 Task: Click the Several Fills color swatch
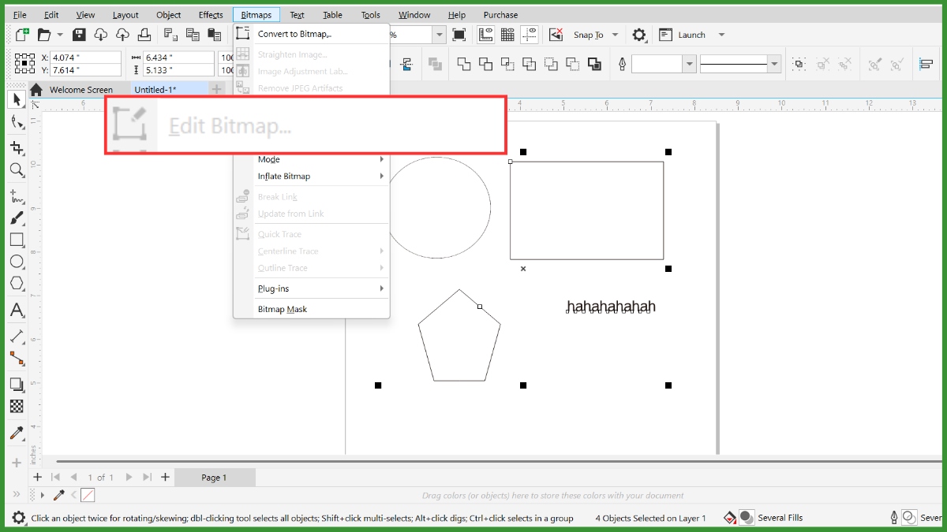pos(746,518)
